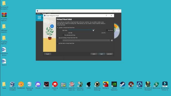Click the Atrás button in the wizard
The image size is (171, 96).
click(x=94, y=54)
